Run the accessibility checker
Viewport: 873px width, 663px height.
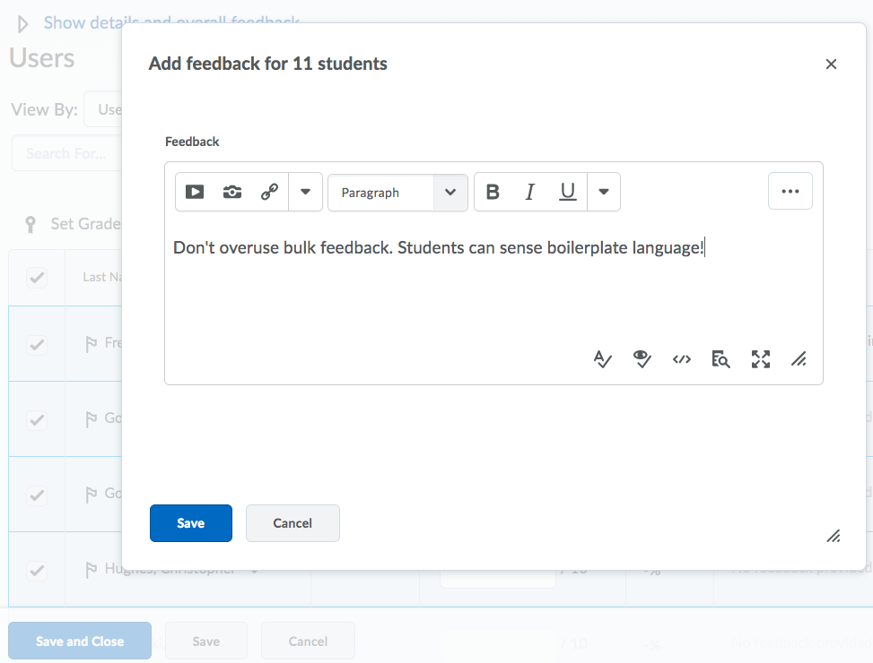coord(642,359)
